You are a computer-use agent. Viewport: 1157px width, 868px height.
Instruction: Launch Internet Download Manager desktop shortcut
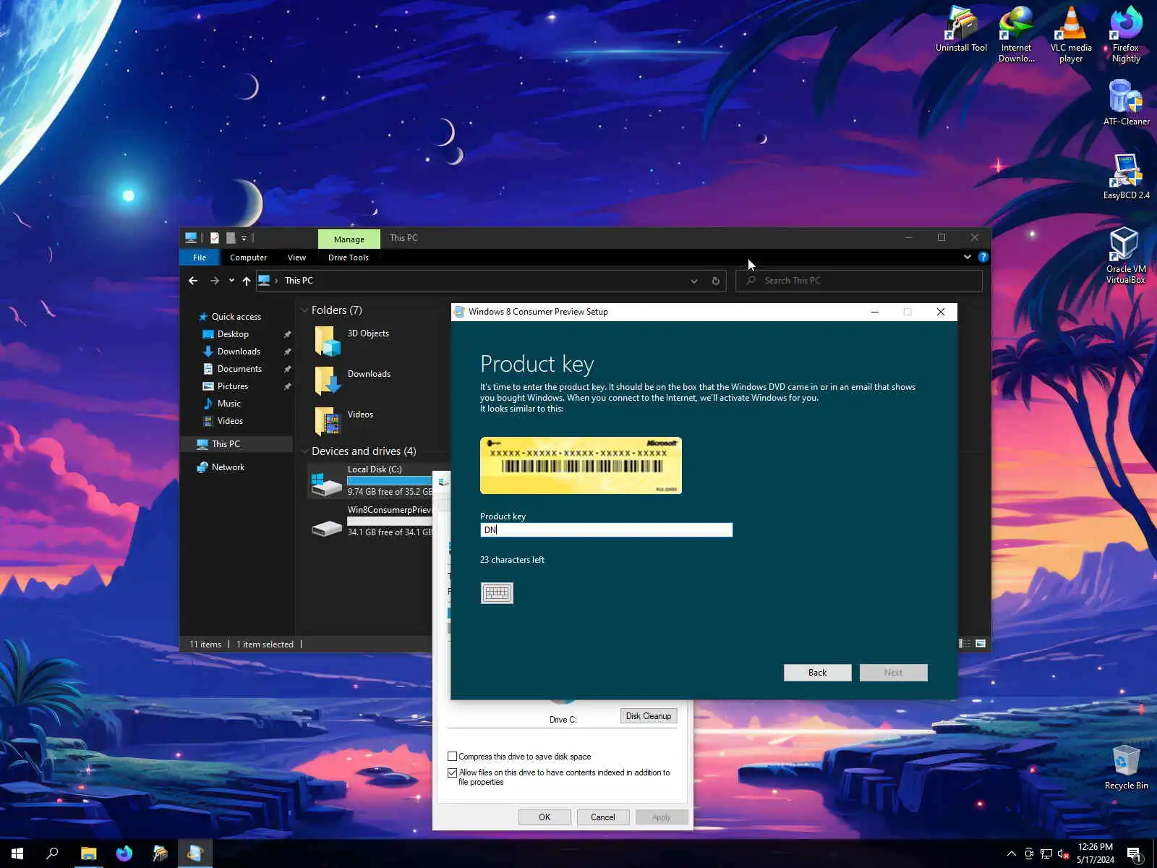tap(1016, 34)
